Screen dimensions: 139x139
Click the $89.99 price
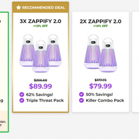click(40, 86)
